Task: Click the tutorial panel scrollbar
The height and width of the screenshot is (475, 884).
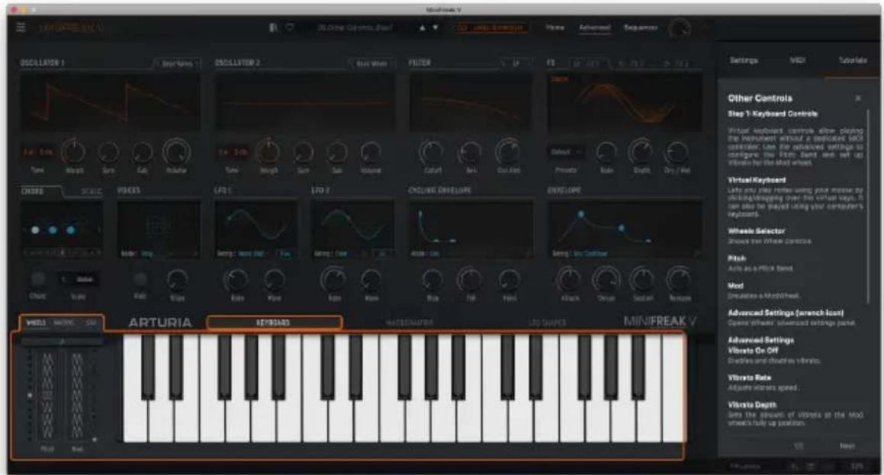Action: (x=869, y=206)
